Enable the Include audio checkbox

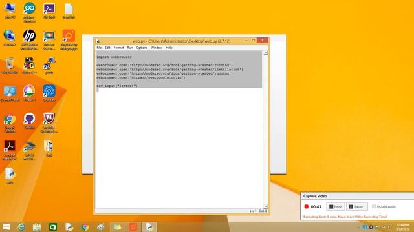(x=374, y=206)
